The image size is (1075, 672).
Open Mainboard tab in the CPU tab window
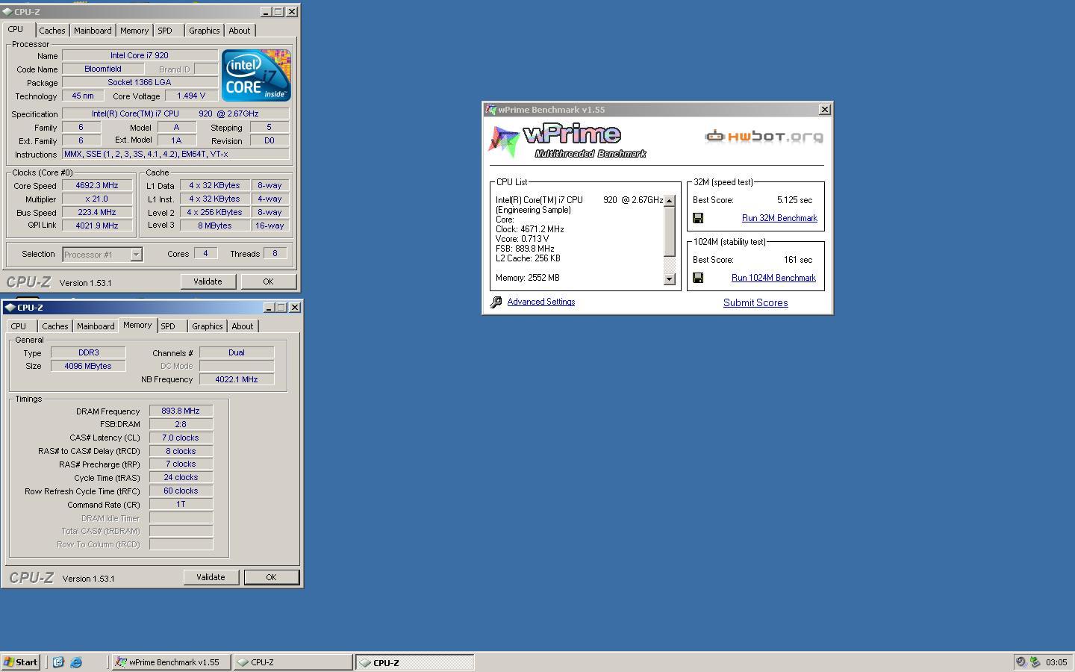[93, 31]
